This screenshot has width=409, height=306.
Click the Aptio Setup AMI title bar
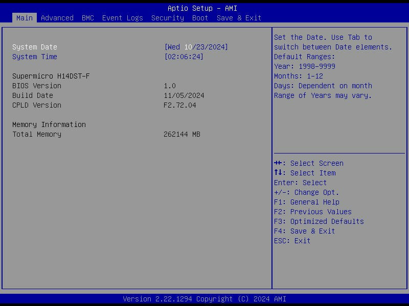tap(204, 8)
